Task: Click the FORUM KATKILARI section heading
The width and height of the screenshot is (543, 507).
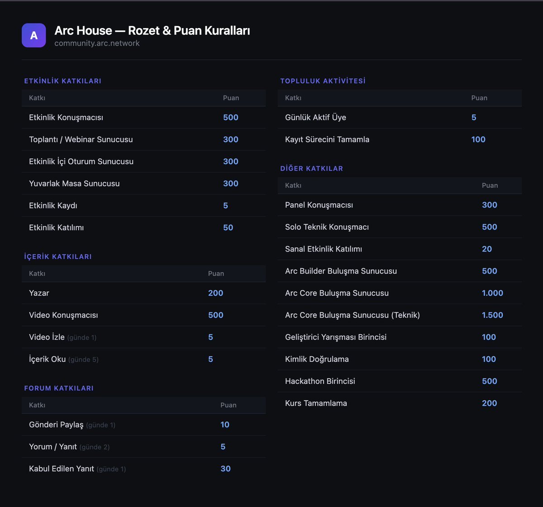Action: 59,388
